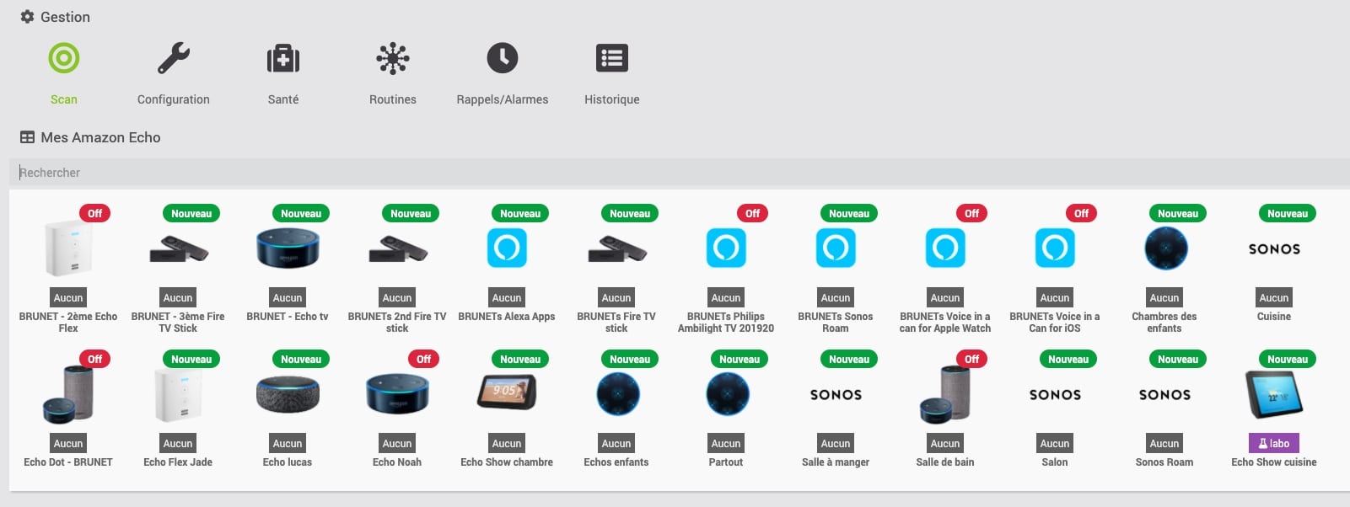1350x507 pixels.
Task: Click the 'BRUNETs Sonos Roam' device name
Action: click(x=836, y=323)
